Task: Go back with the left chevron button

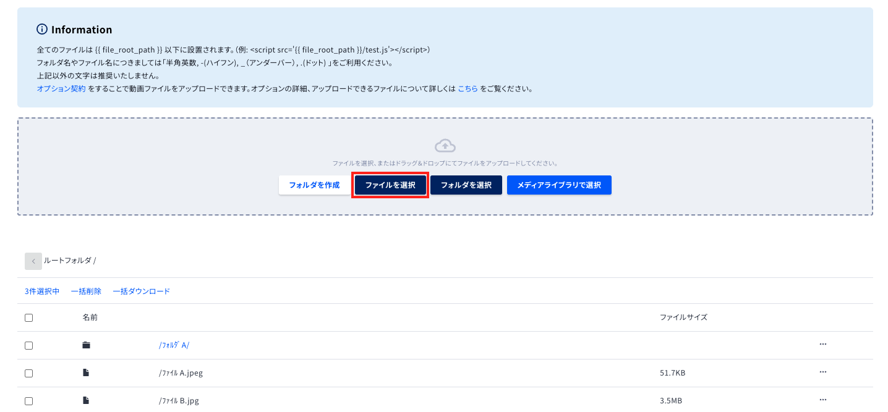Action: coord(33,261)
